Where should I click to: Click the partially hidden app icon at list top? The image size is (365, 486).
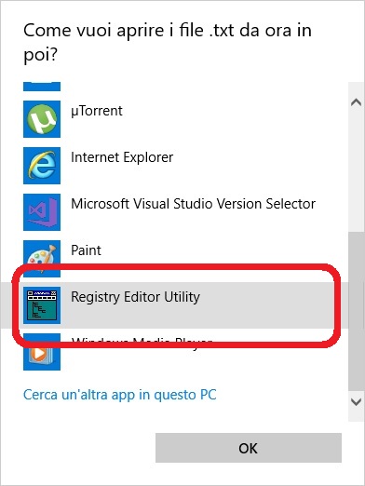pyautogui.click(x=42, y=87)
